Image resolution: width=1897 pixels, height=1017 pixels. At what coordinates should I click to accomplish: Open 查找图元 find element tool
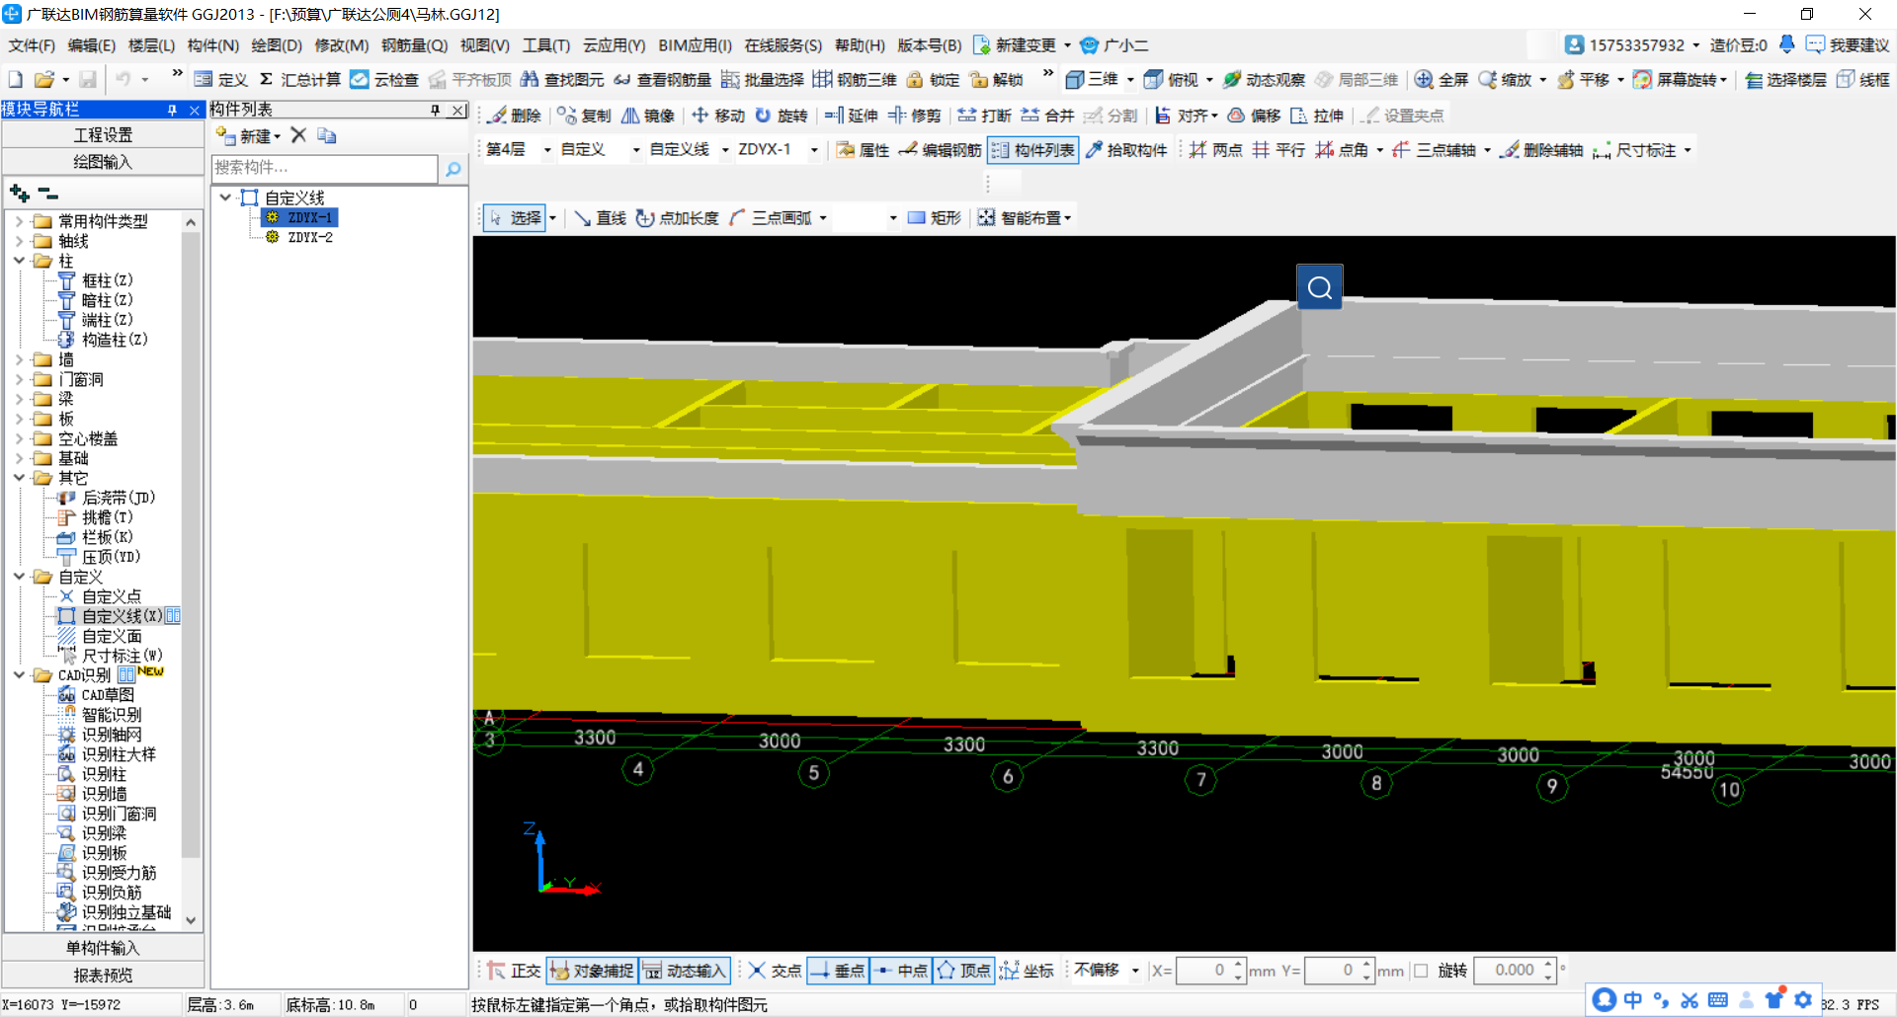pyautogui.click(x=562, y=80)
